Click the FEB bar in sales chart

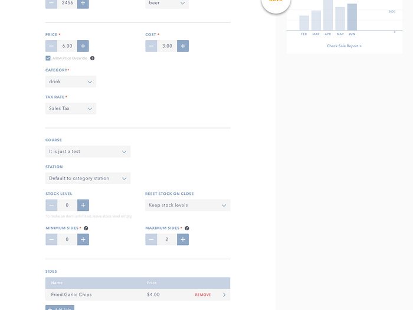[x=304, y=23]
